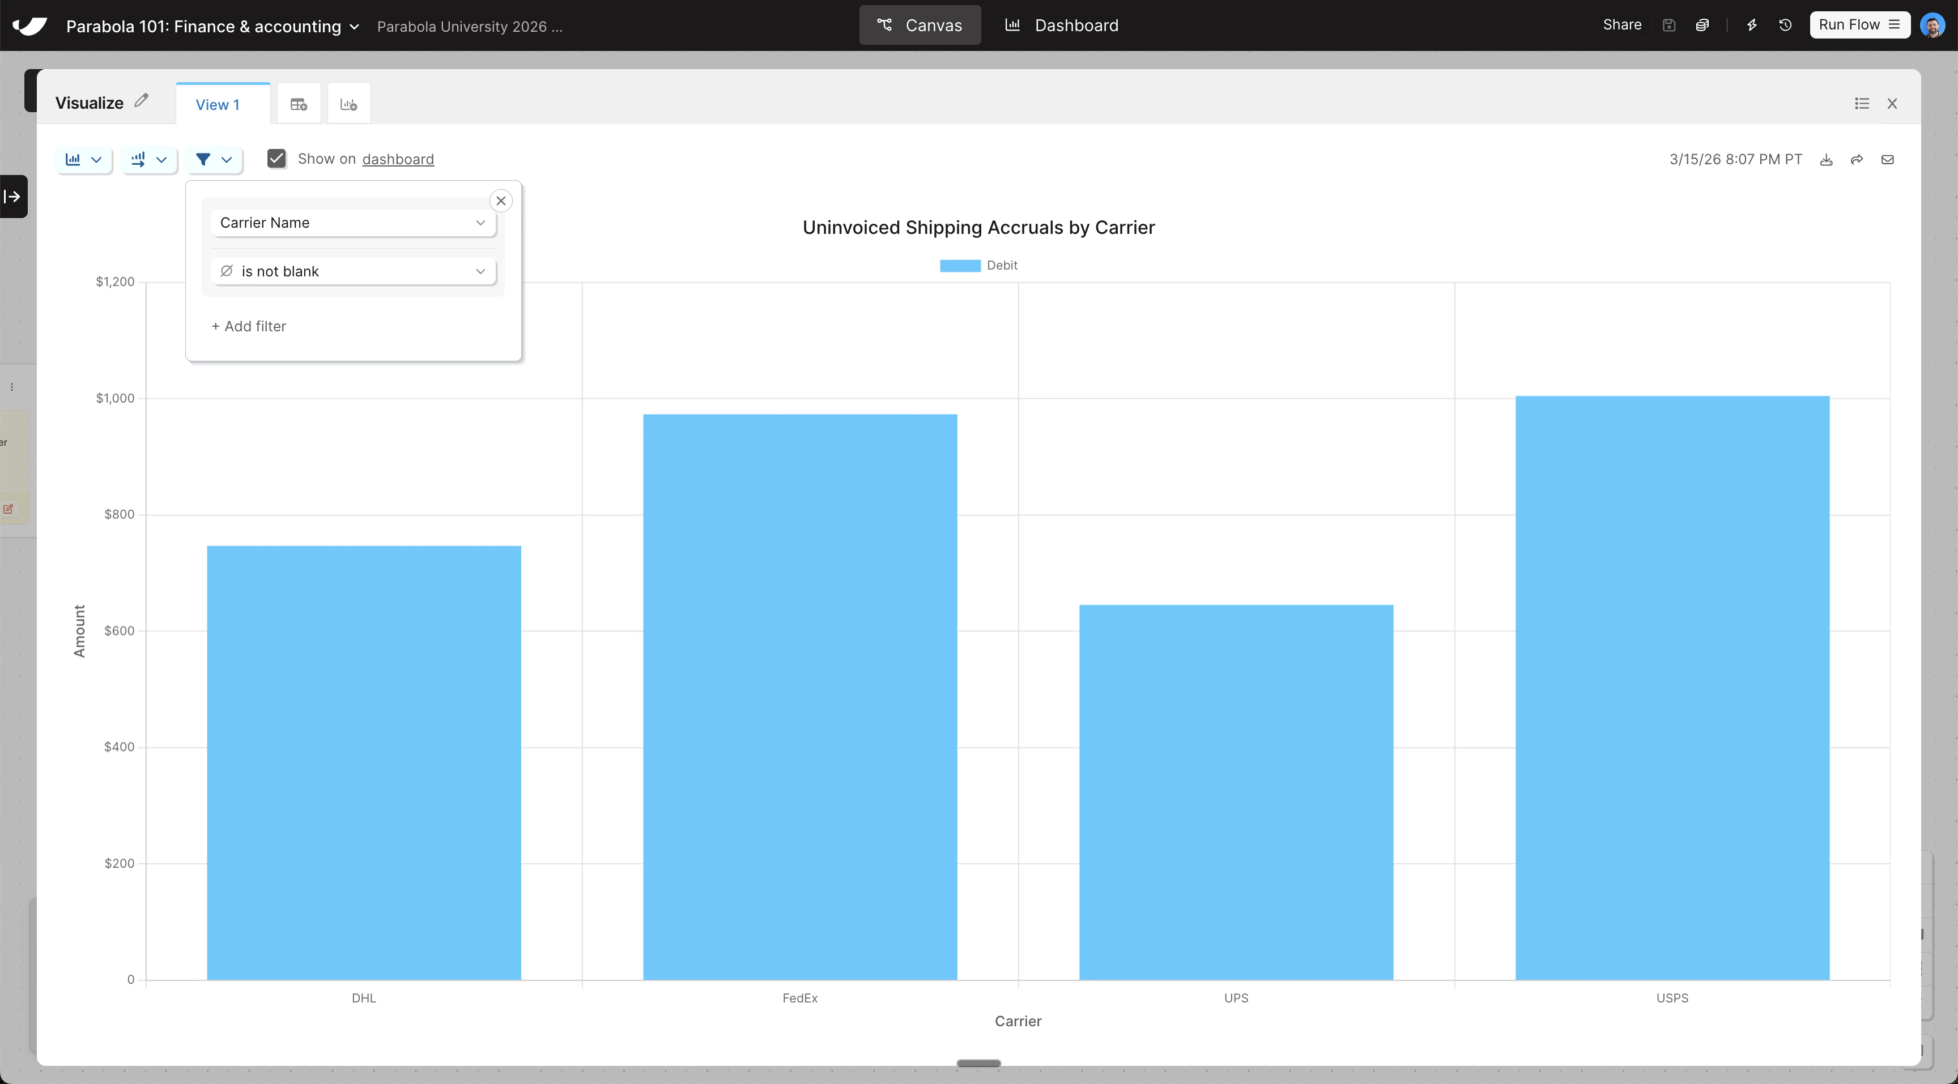This screenshot has width=1958, height=1084.
Task: Click the USPS bar in chart
Action: [x=1672, y=688]
